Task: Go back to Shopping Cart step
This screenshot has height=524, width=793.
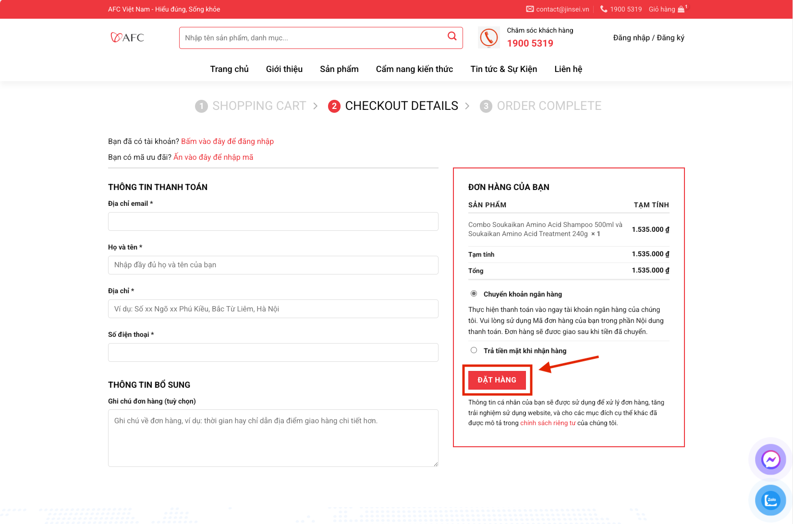Action: point(259,106)
